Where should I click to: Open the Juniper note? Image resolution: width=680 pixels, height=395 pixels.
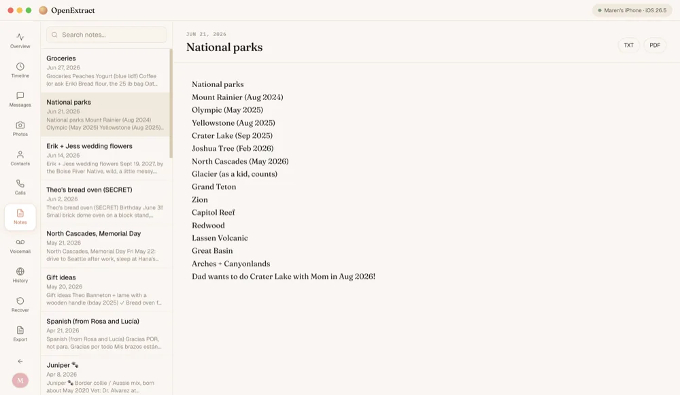coord(105,375)
